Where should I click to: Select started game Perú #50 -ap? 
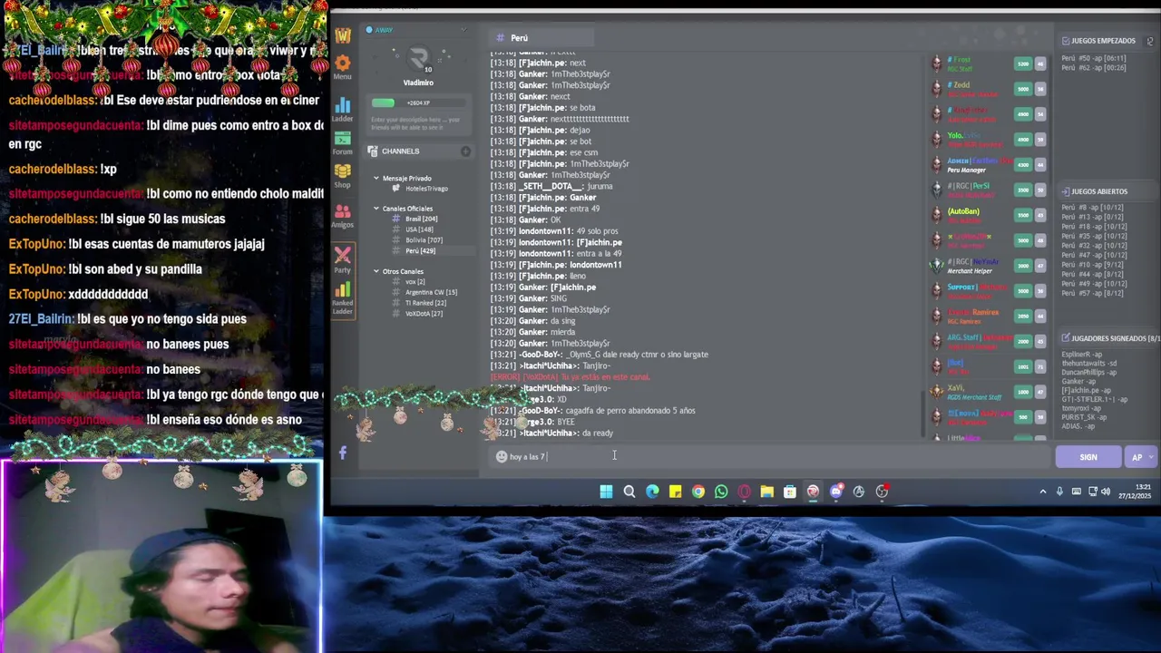[1094, 58]
